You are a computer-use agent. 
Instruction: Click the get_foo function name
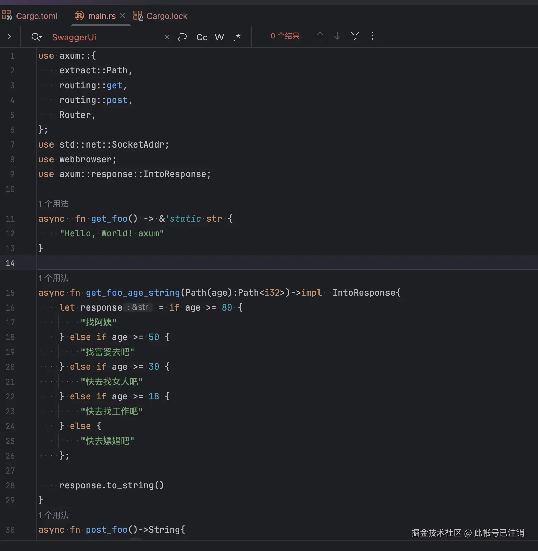(109, 219)
